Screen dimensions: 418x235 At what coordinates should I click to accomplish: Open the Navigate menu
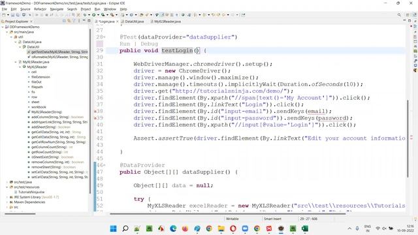pyautogui.click(x=57, y=9)
